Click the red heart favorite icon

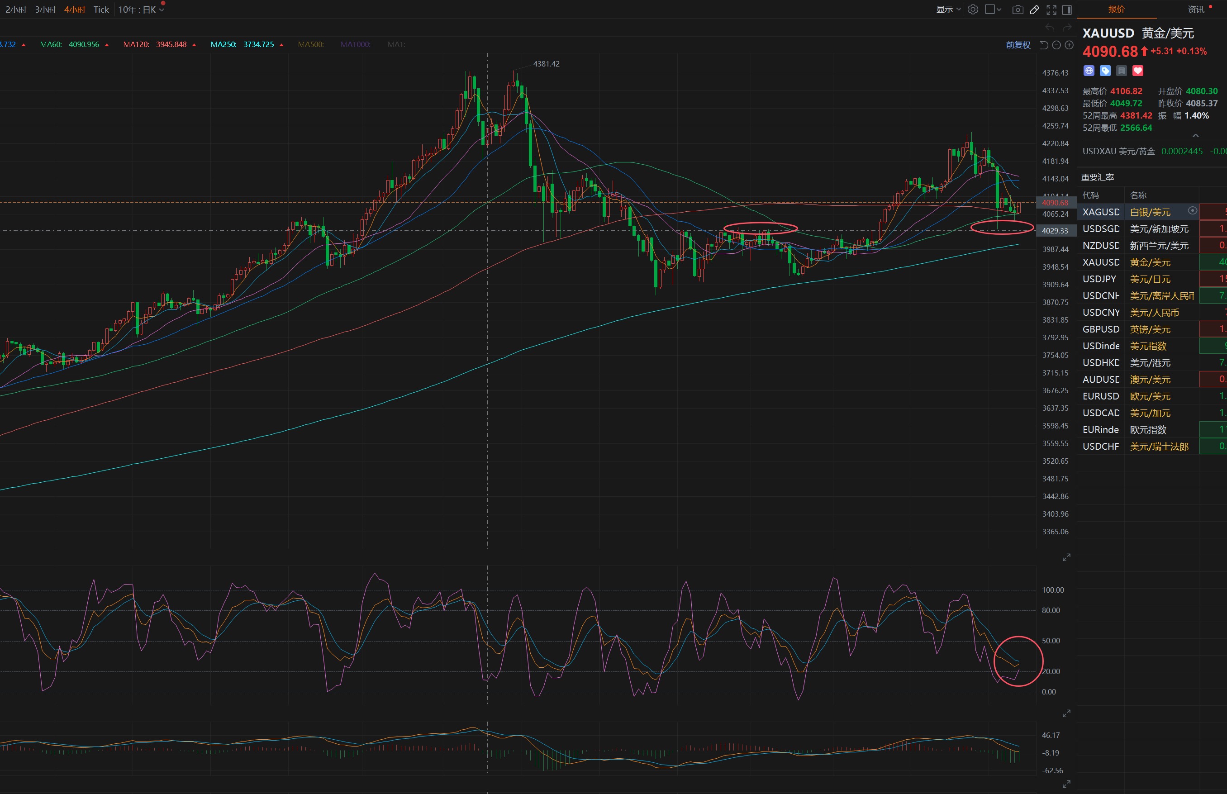1138,71
